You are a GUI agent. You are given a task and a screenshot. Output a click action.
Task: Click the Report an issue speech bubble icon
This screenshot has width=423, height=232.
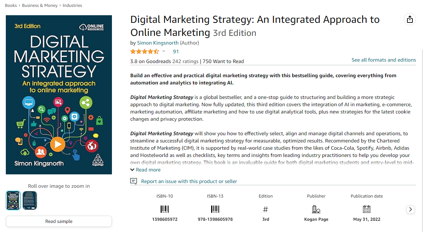pos(133,181)
